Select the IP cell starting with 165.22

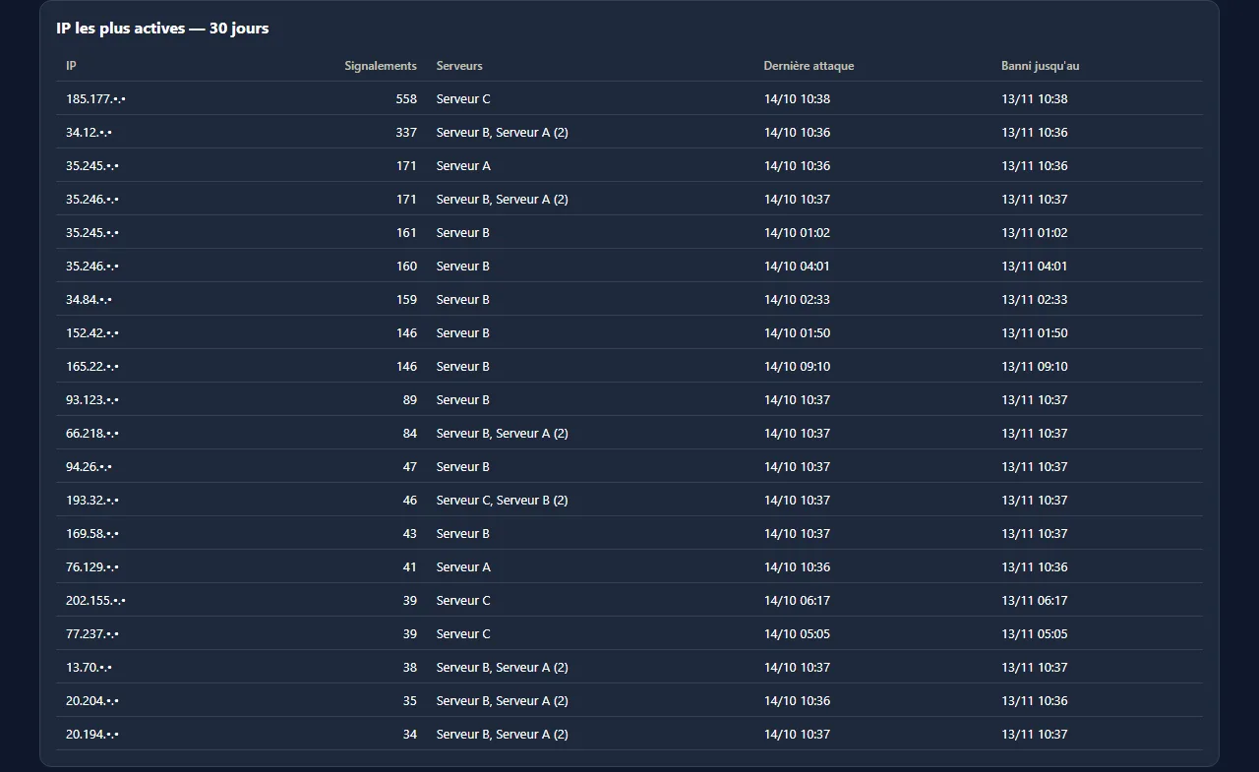(92, 367)
